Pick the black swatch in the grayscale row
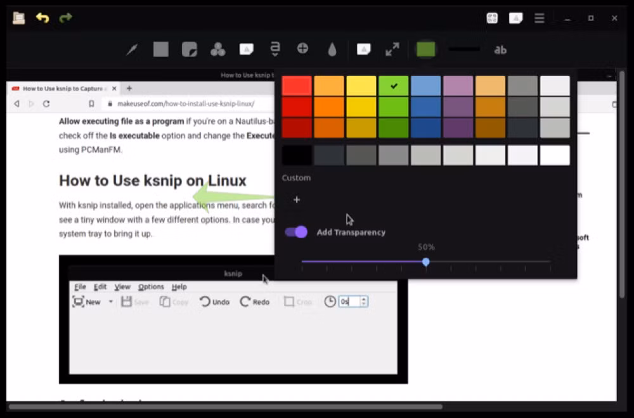This screenshot has height=418, width=634. click(297, 155)
